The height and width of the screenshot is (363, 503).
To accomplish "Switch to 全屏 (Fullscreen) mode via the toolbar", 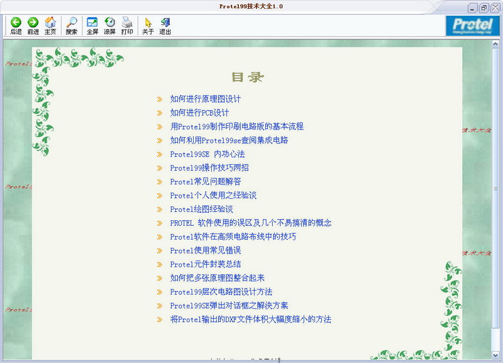I will click(x=92, y=26).
